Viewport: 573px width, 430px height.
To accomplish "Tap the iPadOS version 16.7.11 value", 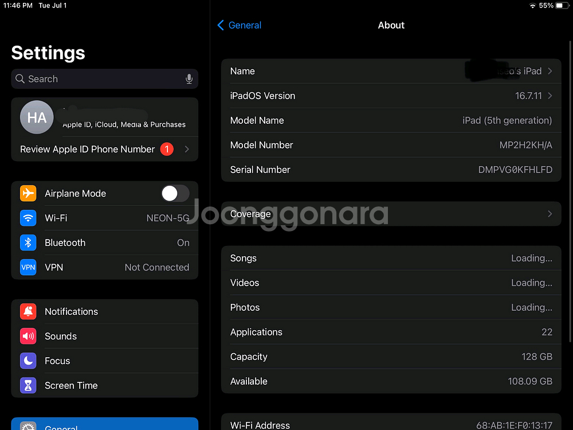I will [x=528, y=96].
